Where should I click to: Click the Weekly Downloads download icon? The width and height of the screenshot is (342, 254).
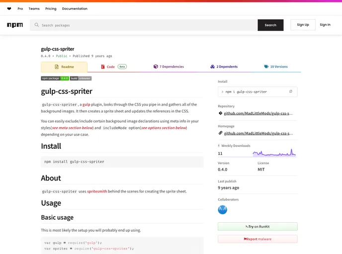click(x=219, y=146)
